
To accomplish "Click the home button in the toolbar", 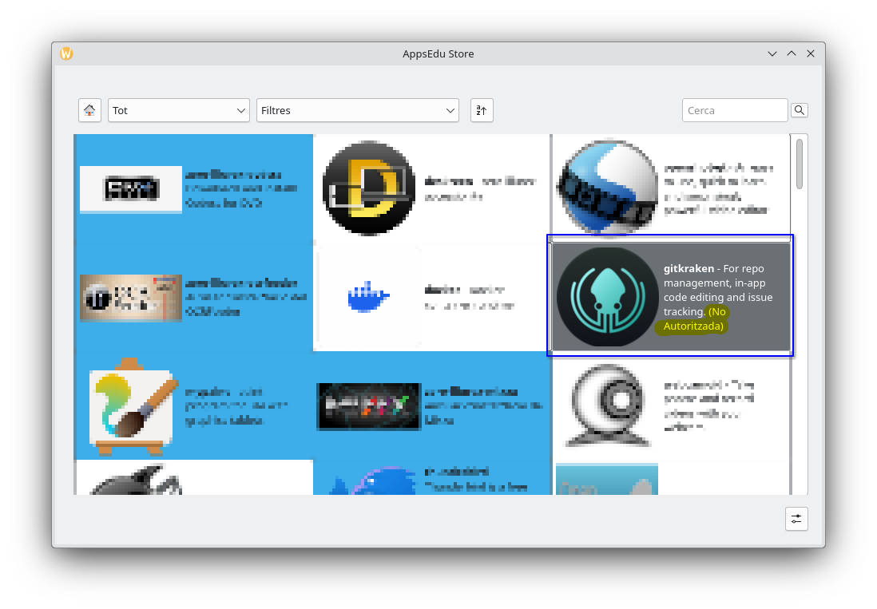I will click(x=89, y=110).
